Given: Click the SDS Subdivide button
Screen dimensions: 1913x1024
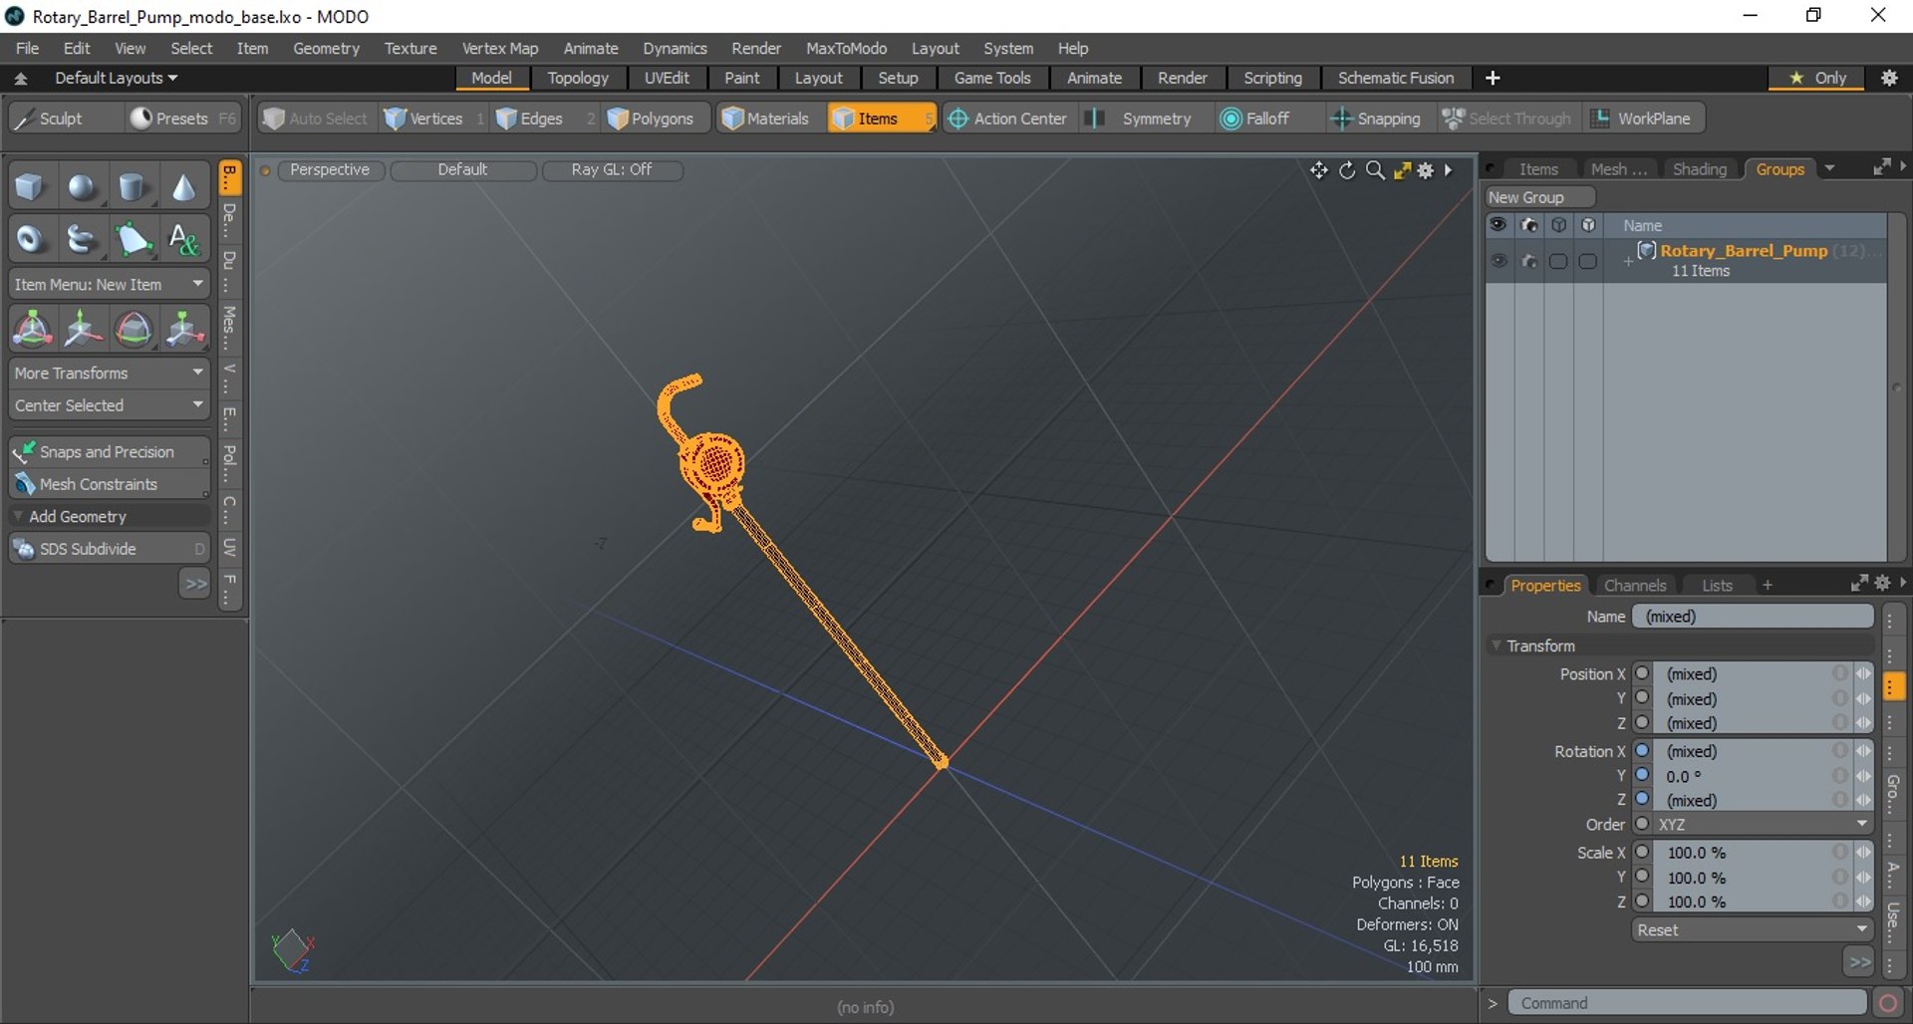Looking at the screenshot, I should [110, 549].
